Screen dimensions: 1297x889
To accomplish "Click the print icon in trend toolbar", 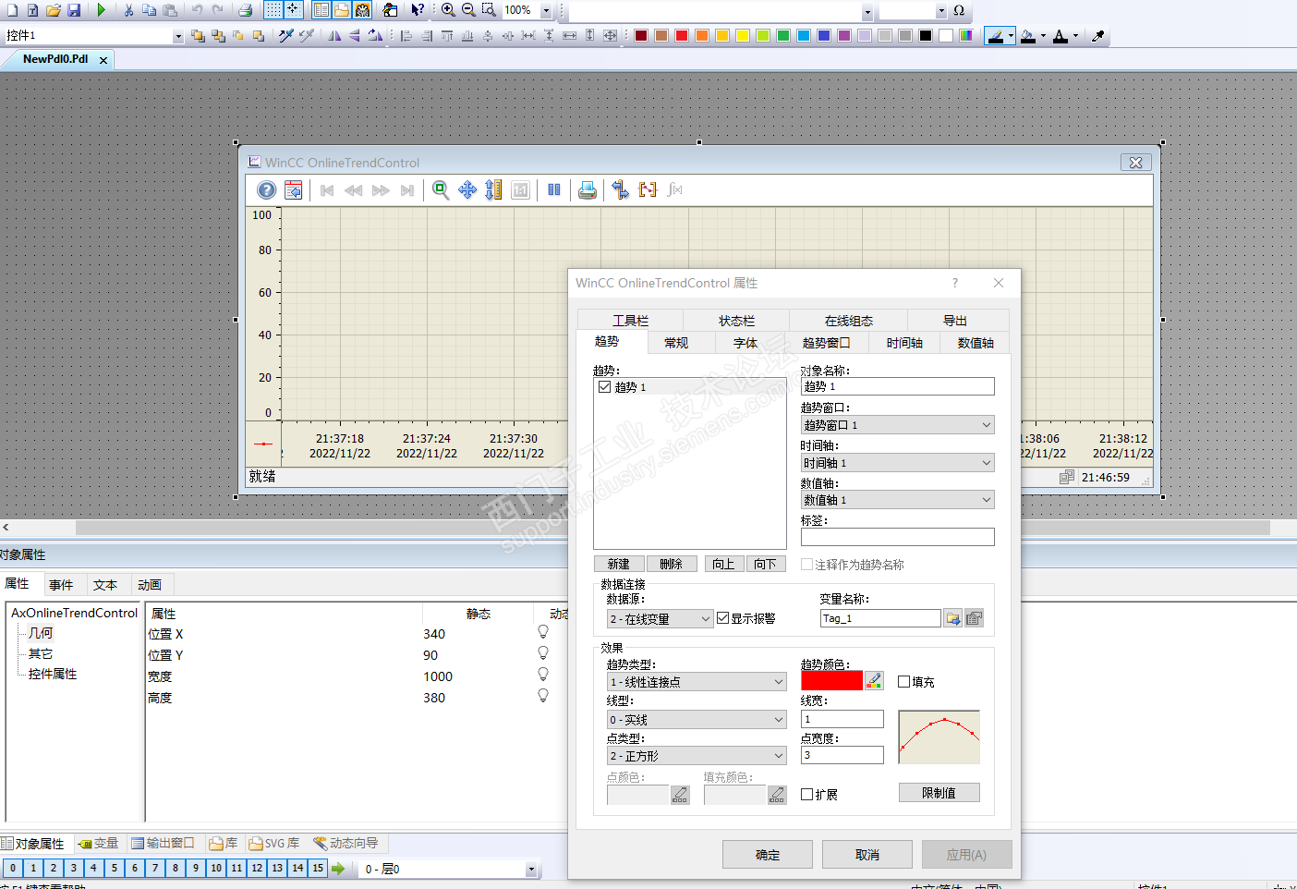I will (x=587, y=190).
